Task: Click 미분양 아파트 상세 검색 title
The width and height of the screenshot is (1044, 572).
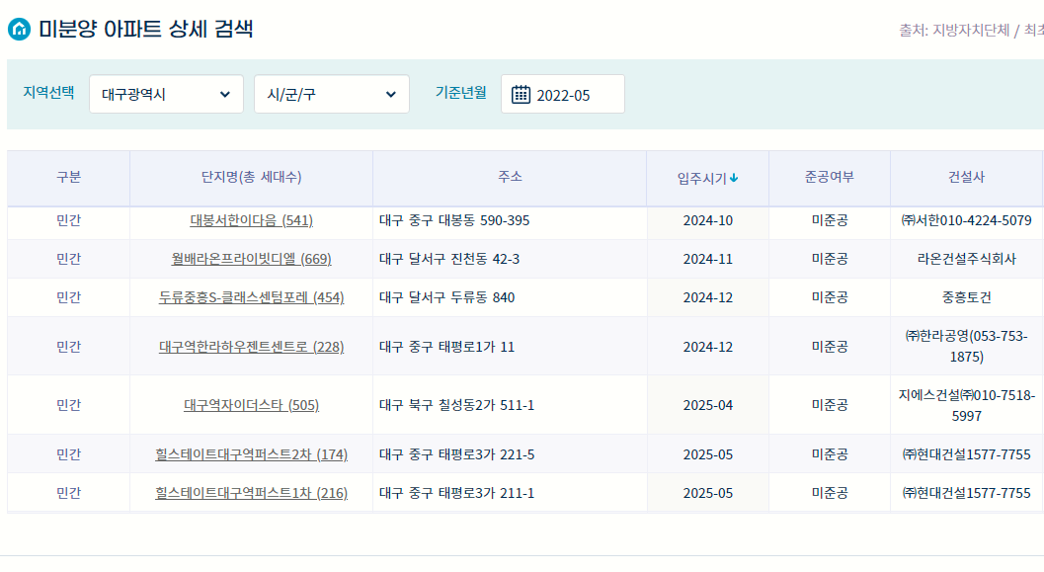Action: [146, 30]
